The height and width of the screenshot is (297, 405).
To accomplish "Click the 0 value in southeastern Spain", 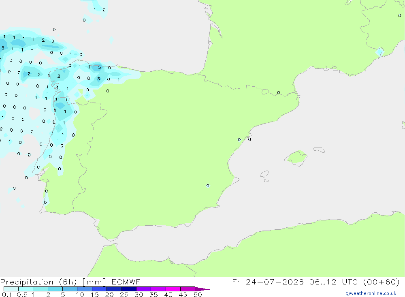I will [x=208, y=186].
